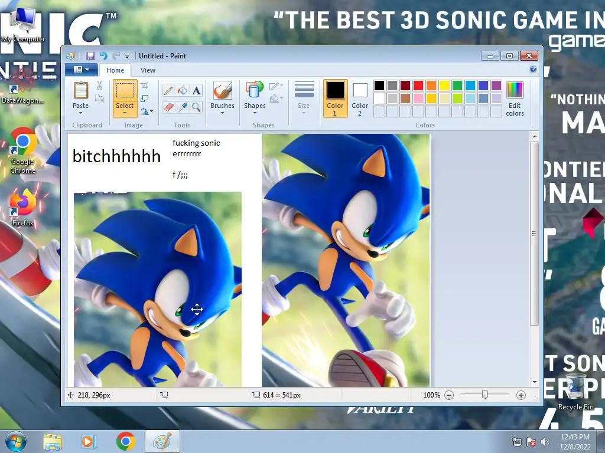This screenshot has width=605, height=453.
Task: Select the Text tool
Action: [x=196, y=90]
